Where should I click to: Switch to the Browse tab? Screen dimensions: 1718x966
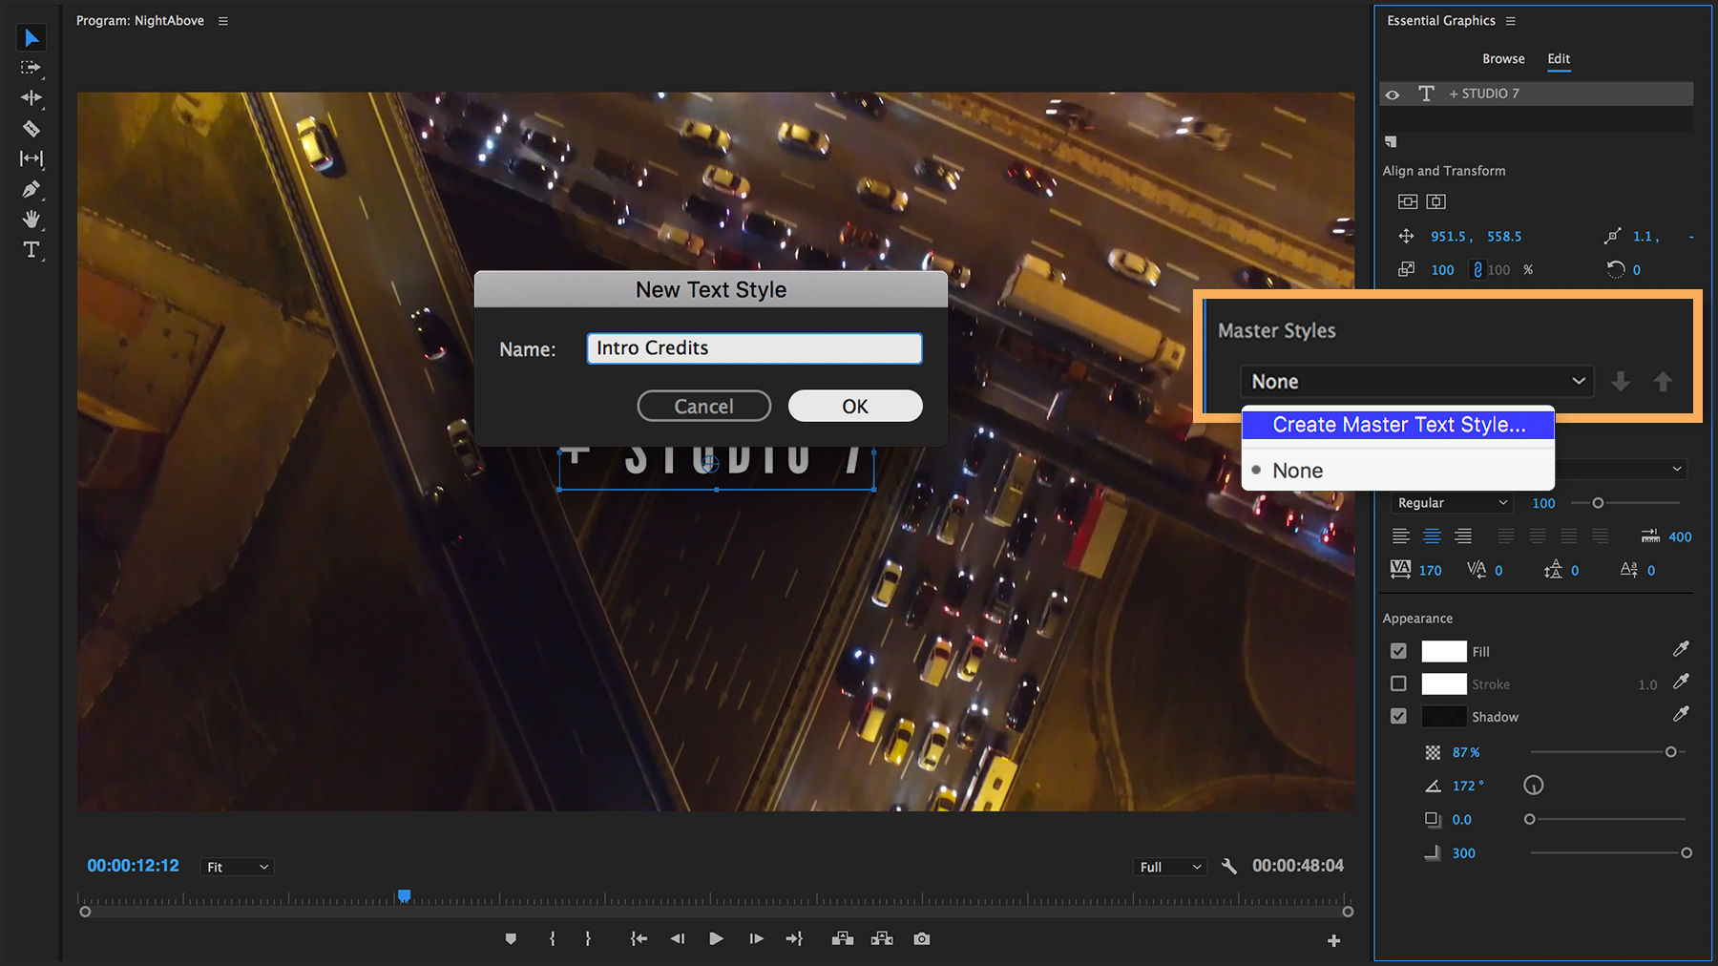1503,58
